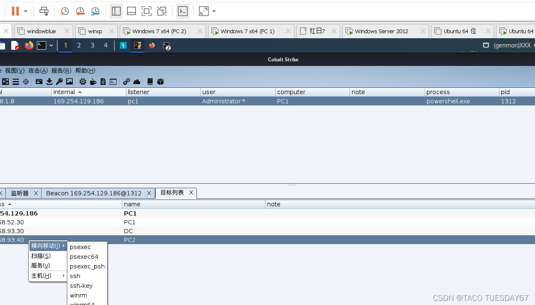Sort sessions by pid column
Viewport: 535px width, 305px height.
[517, 92]
